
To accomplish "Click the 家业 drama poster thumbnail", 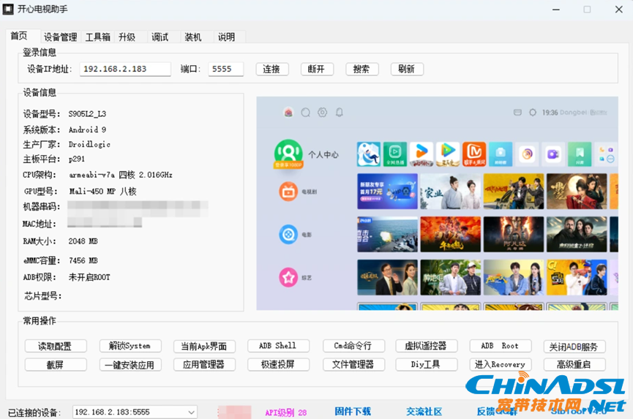I will (x=451, y=191).
